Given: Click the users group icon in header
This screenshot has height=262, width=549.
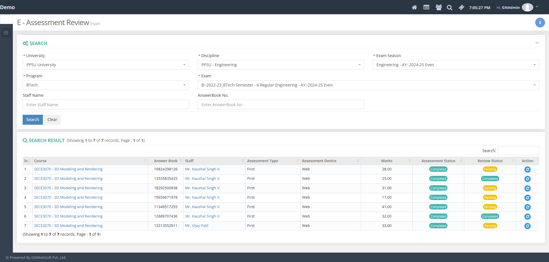Looking at the screenshot, I should (438, 7).
